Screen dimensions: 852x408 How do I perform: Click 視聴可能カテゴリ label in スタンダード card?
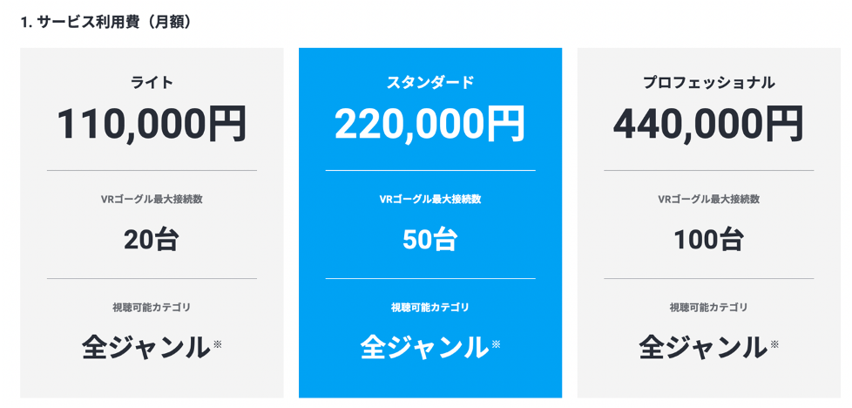(430, 308)
